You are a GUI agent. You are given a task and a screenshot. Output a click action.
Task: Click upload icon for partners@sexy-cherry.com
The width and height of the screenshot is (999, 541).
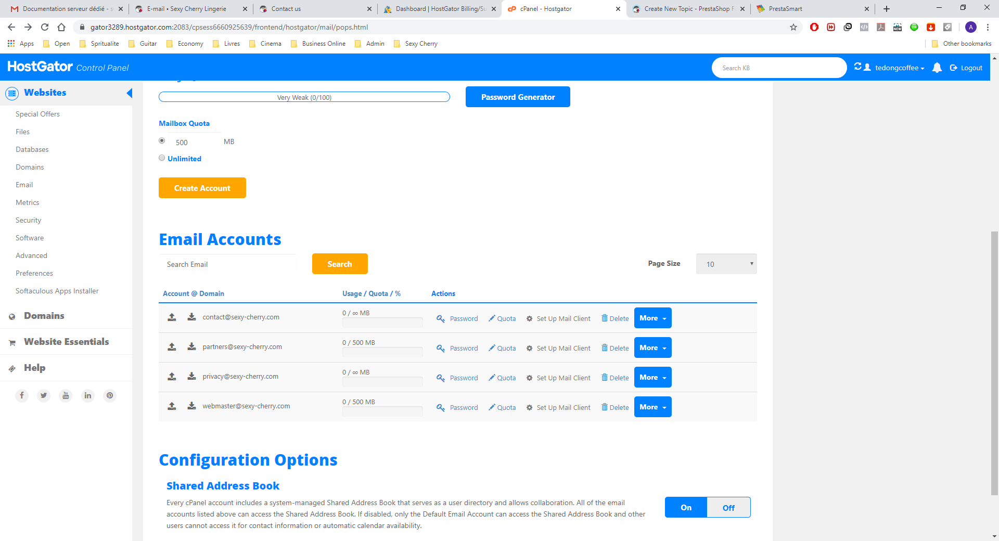(x=172, y=347)
